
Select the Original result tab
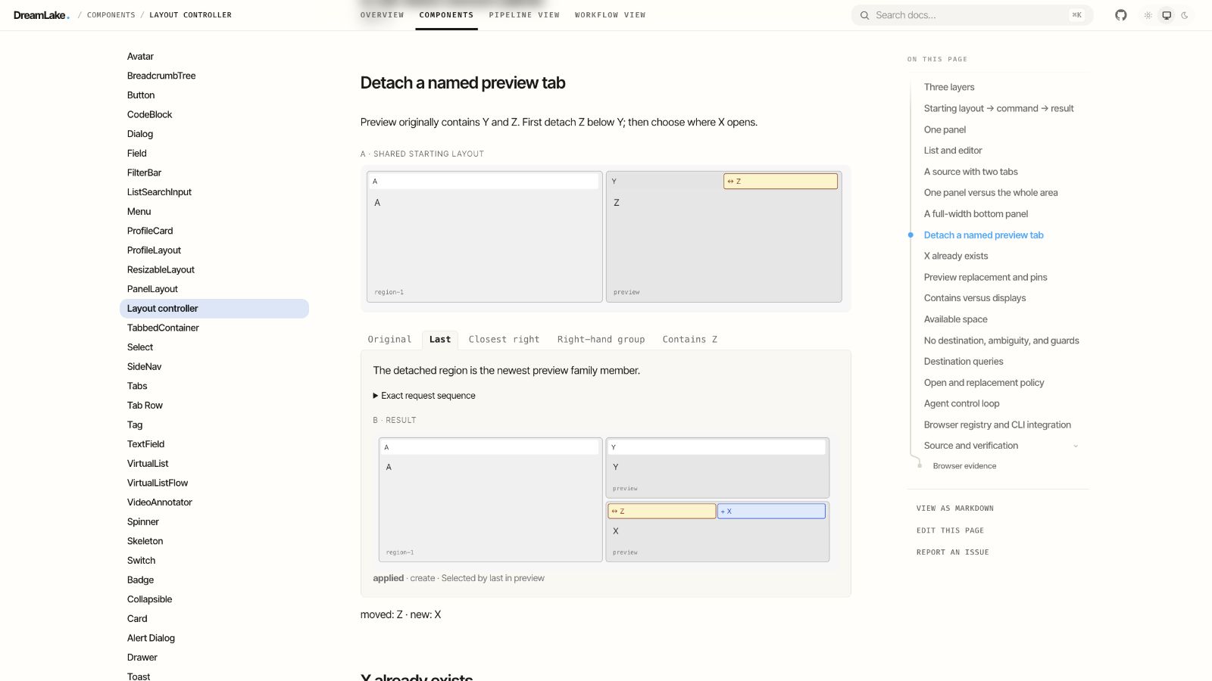389,340
